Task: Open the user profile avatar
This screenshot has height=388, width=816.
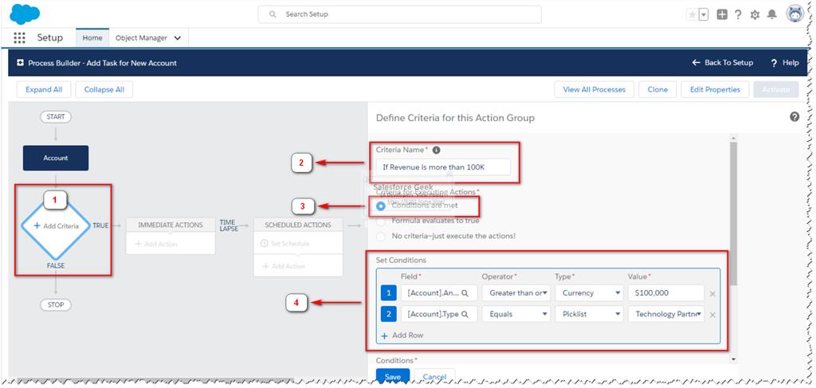Action: 795,14
